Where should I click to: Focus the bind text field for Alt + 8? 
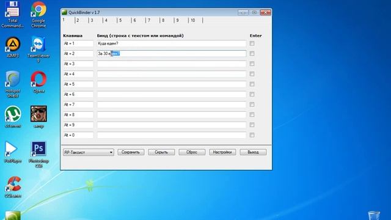[172, 115]
